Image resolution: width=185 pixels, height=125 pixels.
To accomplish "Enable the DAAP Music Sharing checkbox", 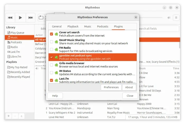I will (x=52, y=42).
